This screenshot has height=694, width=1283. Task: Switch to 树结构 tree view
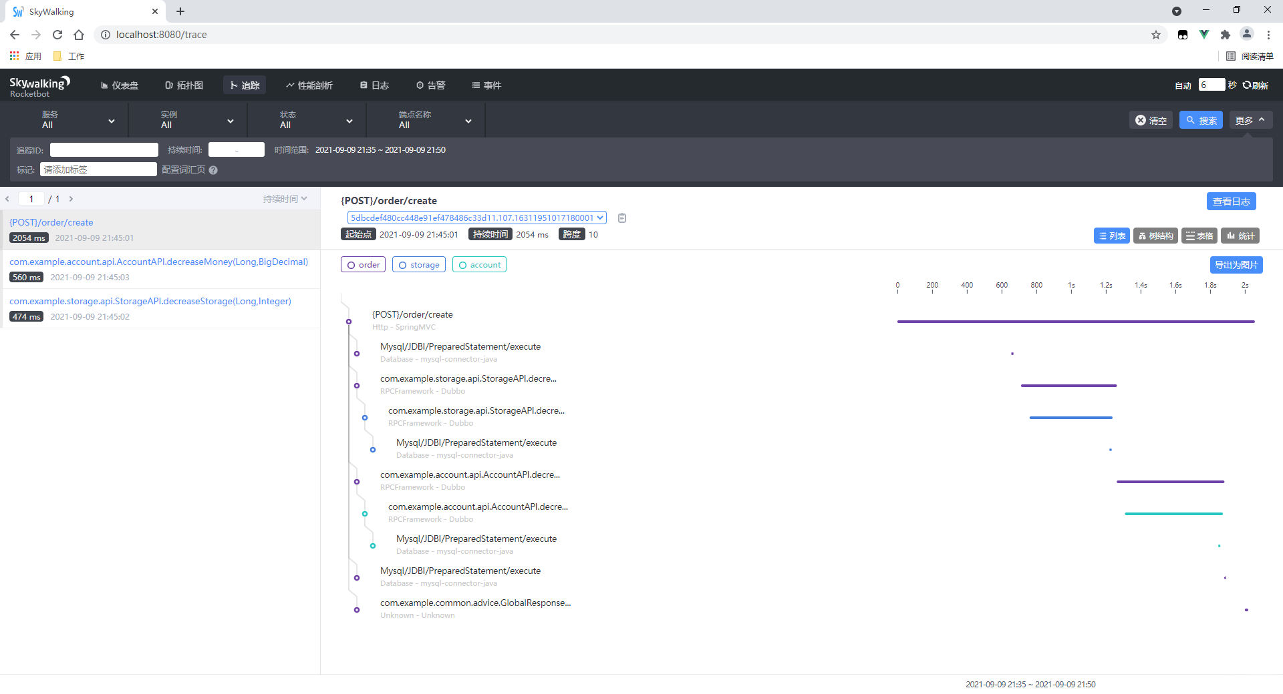(x=1156, y=236)
